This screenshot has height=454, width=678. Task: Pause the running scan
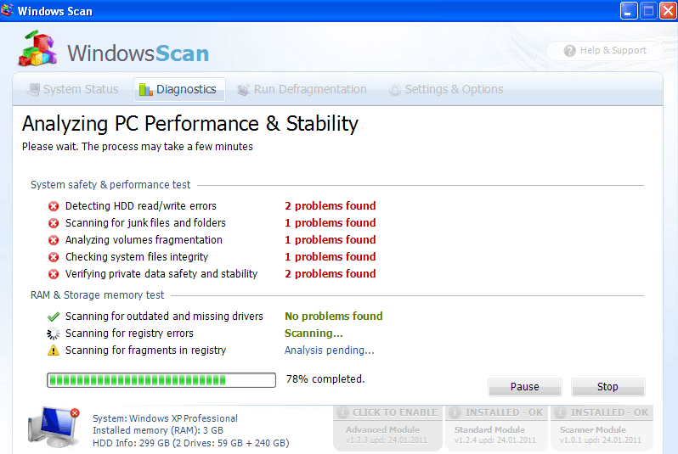click(524, 387)
